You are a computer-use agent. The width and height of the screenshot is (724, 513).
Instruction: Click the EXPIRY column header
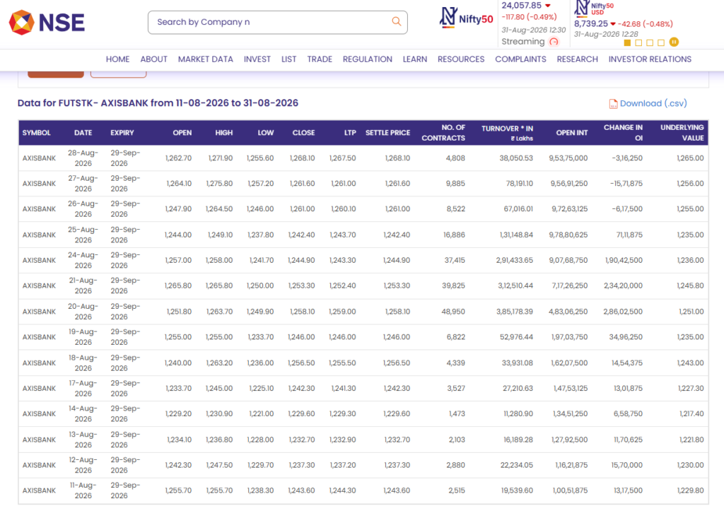(x=122, y=133)
